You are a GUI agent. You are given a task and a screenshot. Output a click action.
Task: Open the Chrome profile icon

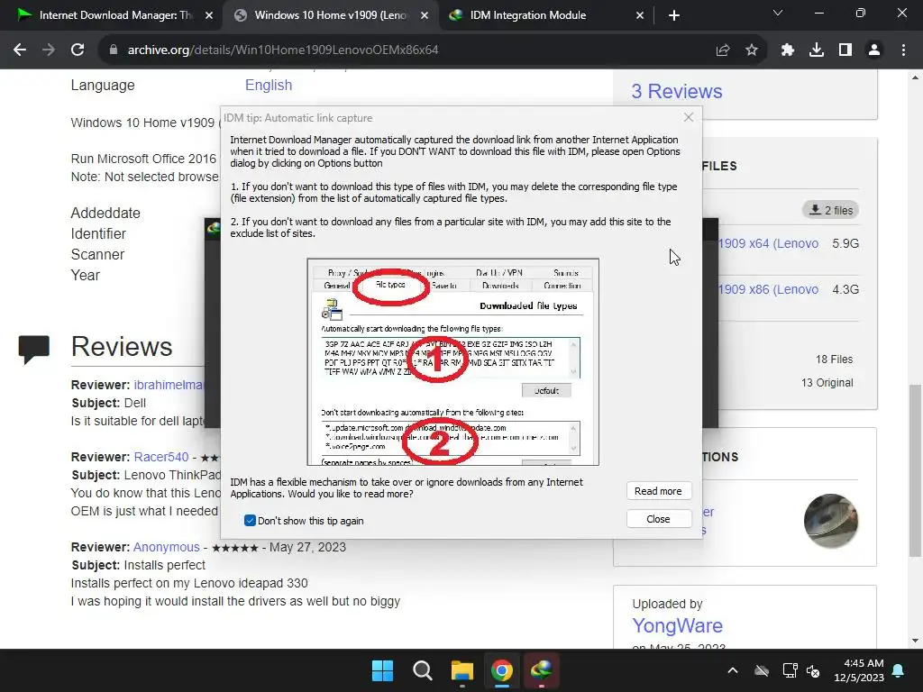(x=874, y=50)
